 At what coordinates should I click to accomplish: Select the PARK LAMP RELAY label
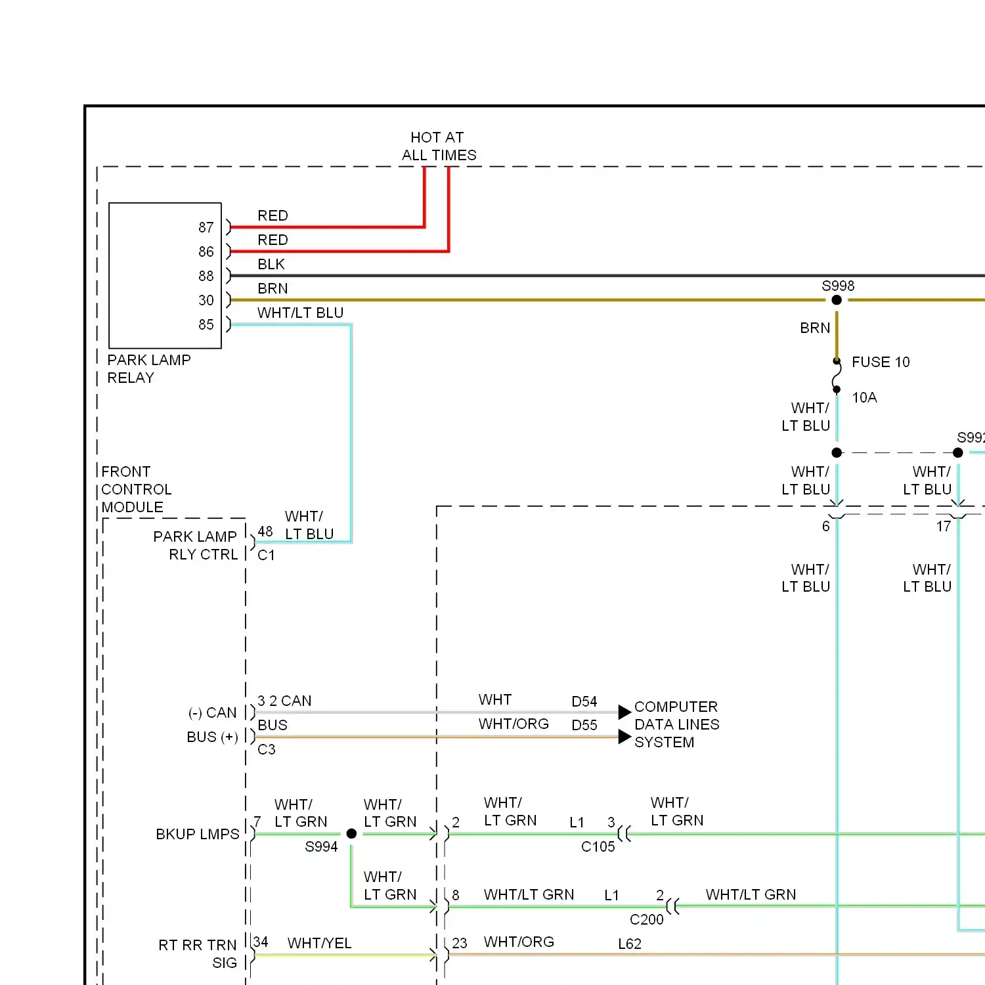[x=149, y=369]
